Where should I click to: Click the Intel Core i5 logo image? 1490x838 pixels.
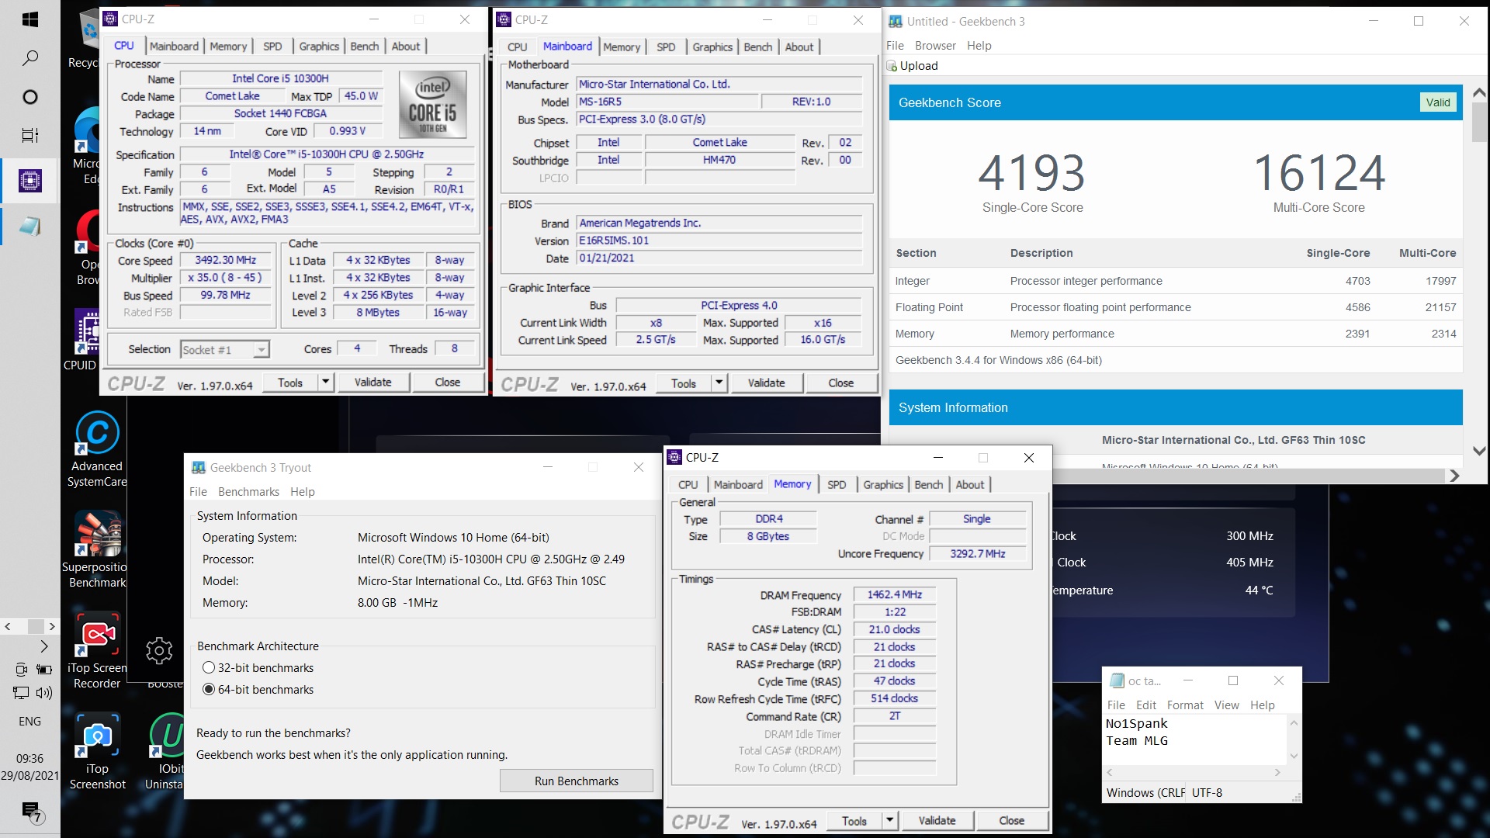[432, 105]
